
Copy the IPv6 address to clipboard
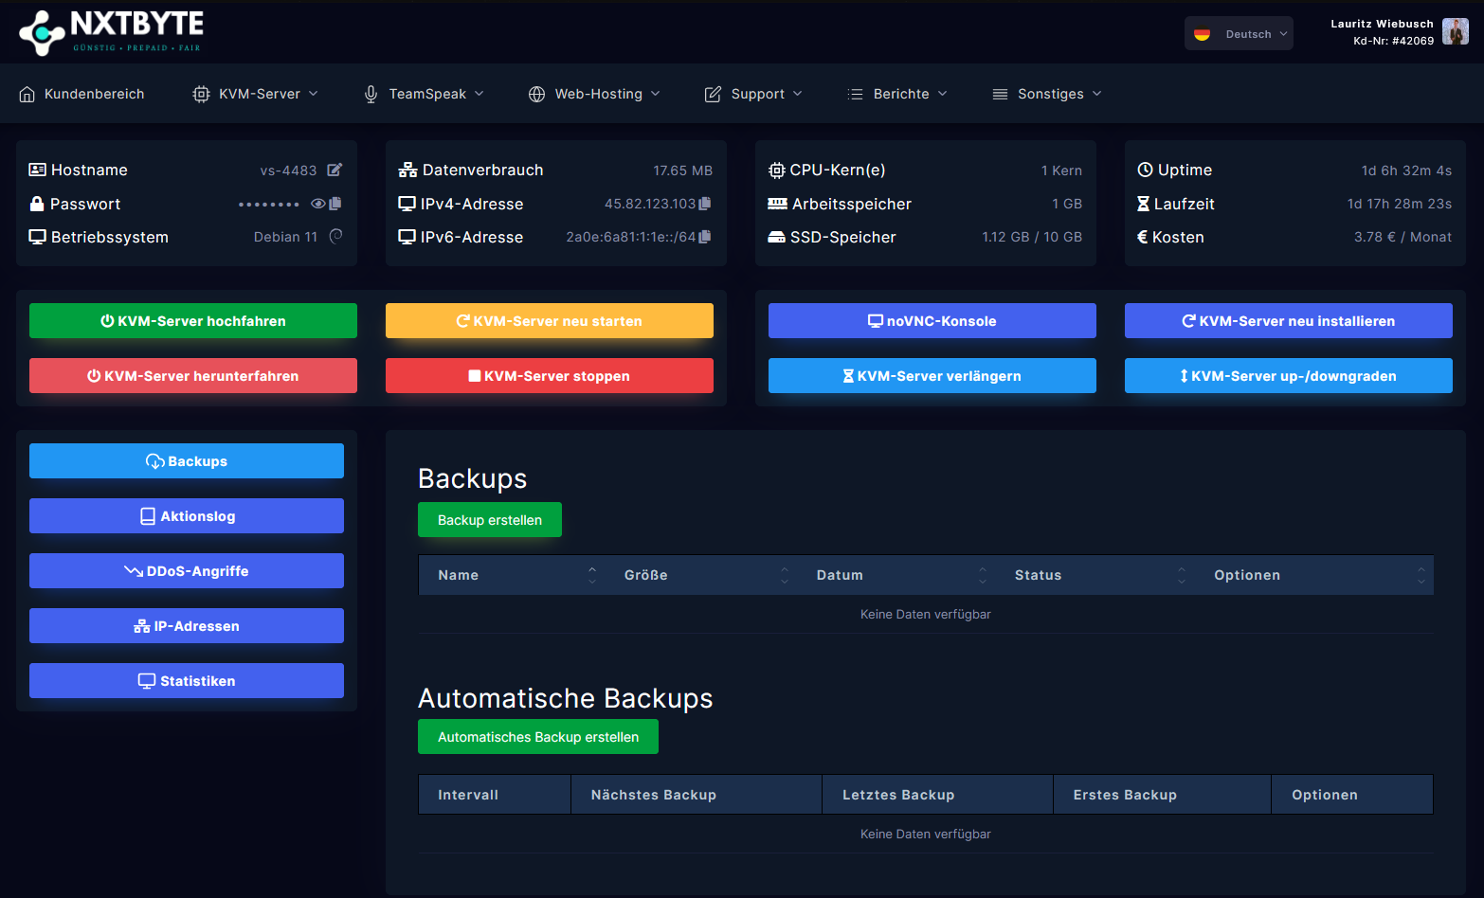705,237
